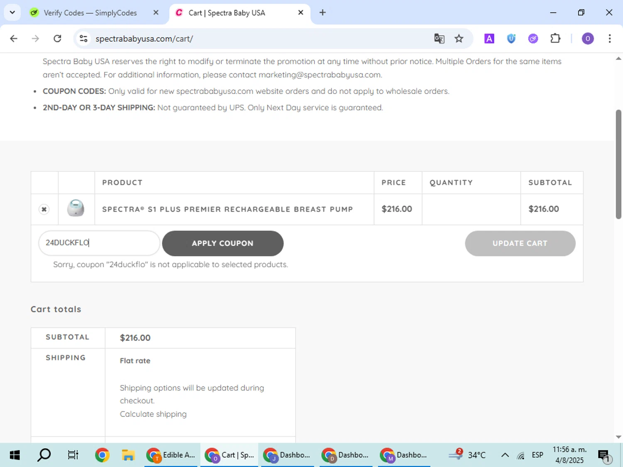Bookmark this page with the star

459,39
